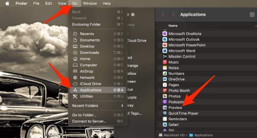This screenshot has width=257, height=138.
Task: Click the 'Preview' file name
Action: point(175,108)
